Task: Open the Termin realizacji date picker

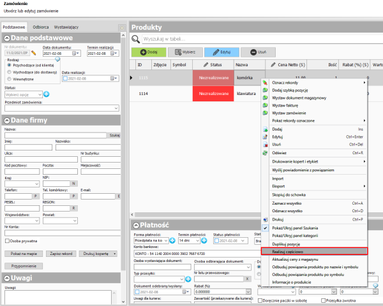Action: pyautogui.click(x=114, y=53)
